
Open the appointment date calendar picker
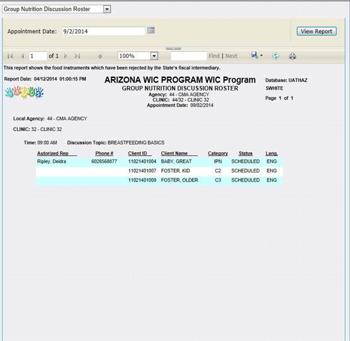[x=151, y=30]
